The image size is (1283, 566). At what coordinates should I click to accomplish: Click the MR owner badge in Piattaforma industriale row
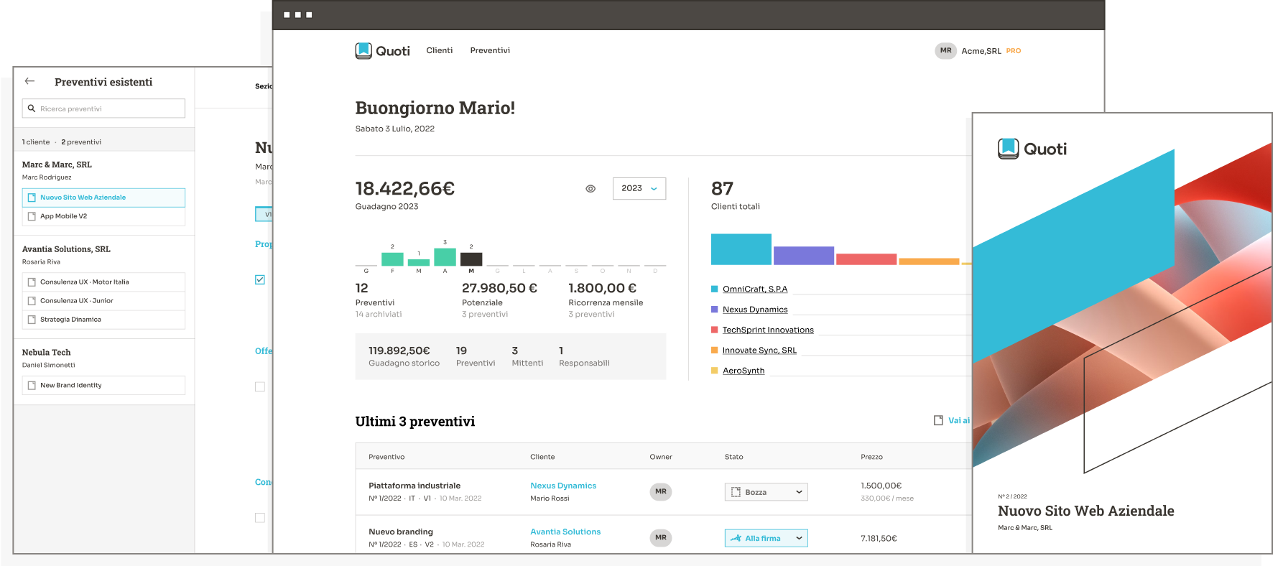pyautogui.click(x=661, y=492)
